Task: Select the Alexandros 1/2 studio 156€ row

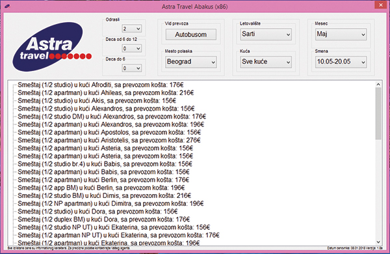Action: [x=106, y=109]
